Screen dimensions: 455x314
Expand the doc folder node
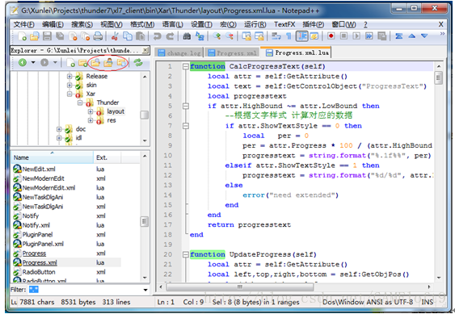tap(59, 129)
